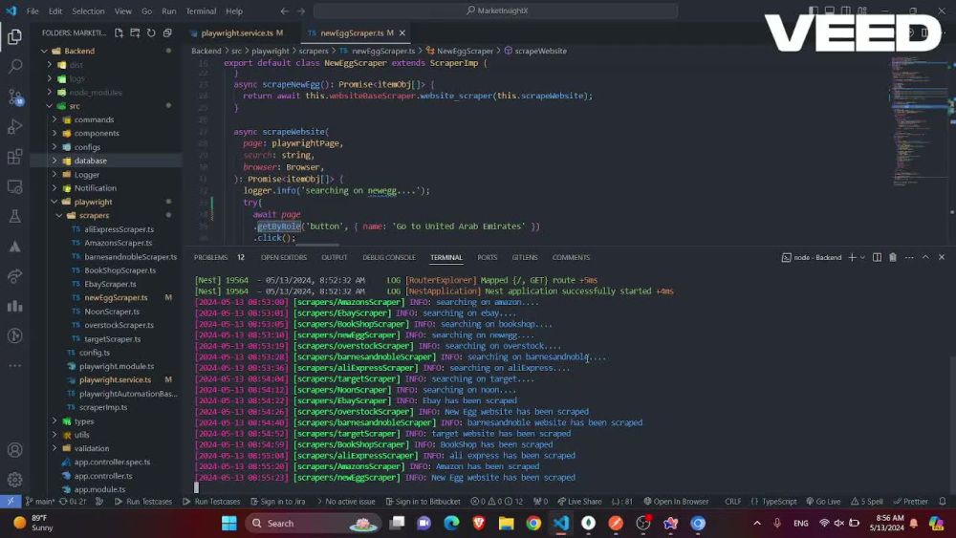Click Sign in to Bitbucket
Image resolution: width=956 pixels, height=538 pixels.
424,502
